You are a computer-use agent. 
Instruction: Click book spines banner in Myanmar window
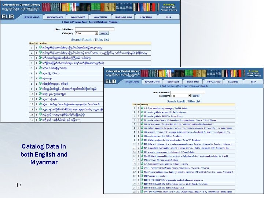pyautogui.click(x=100, y=7)
